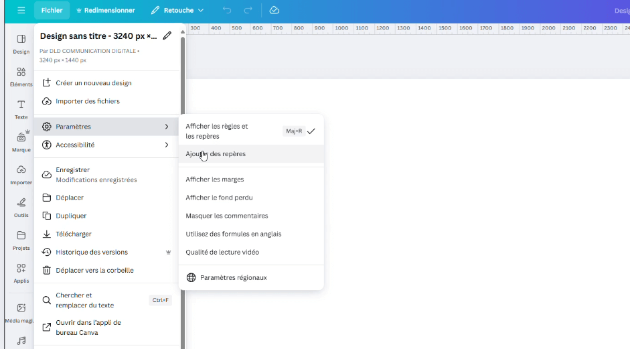Open the Projets folder panel

pos(21,240)
